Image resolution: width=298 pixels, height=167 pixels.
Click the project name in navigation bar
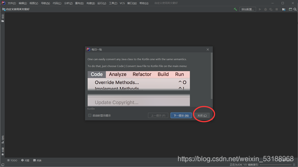tap(18, 9)
